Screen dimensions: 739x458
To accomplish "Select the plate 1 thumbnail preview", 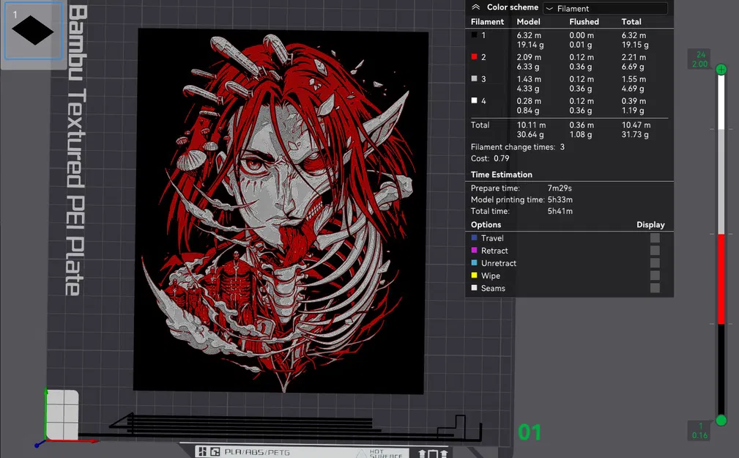I will tap(32, 29).
